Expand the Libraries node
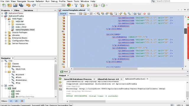 tap(6, 35)
